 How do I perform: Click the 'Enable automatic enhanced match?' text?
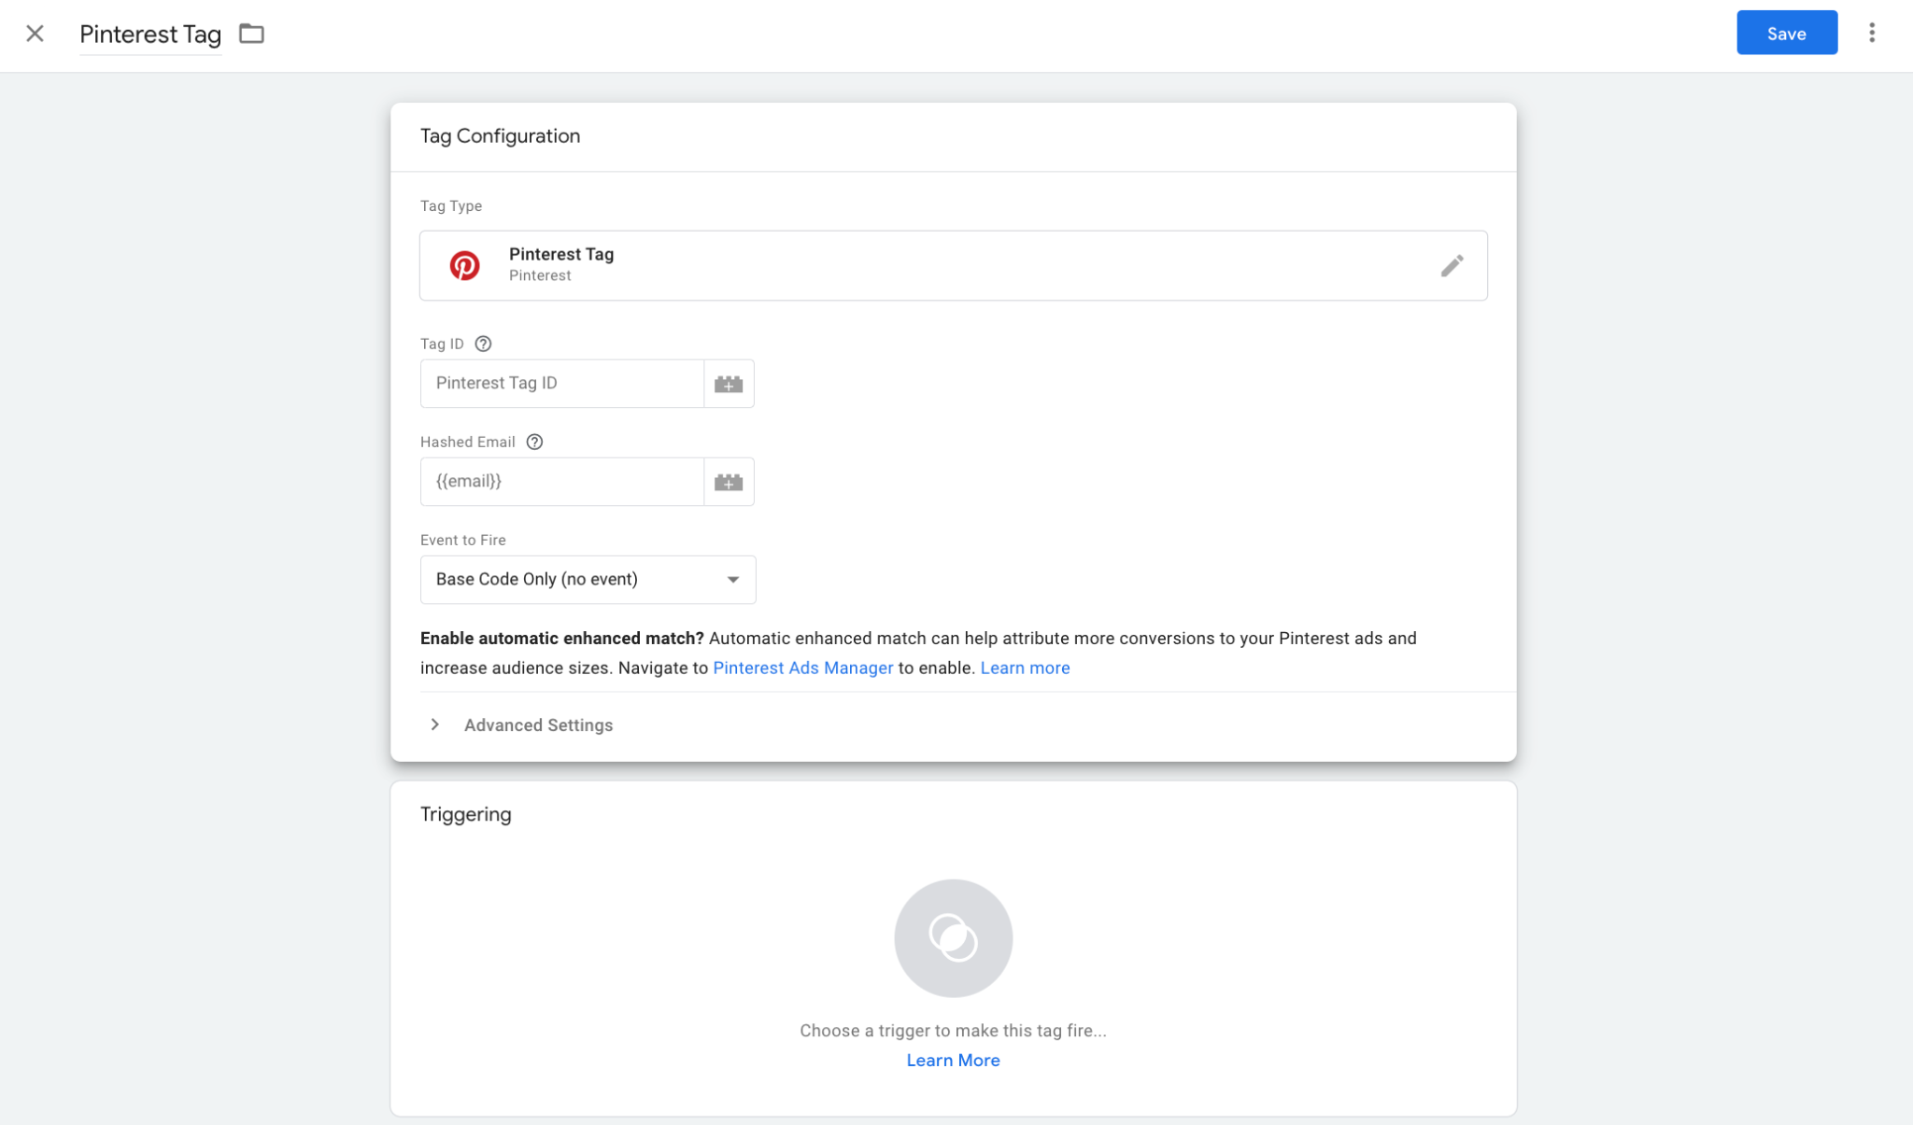pos(561,639)
